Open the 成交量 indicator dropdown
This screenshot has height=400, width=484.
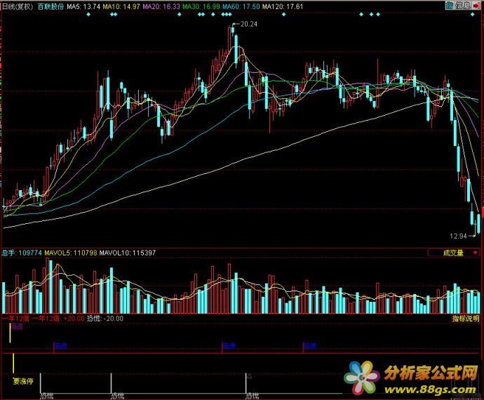453,253
